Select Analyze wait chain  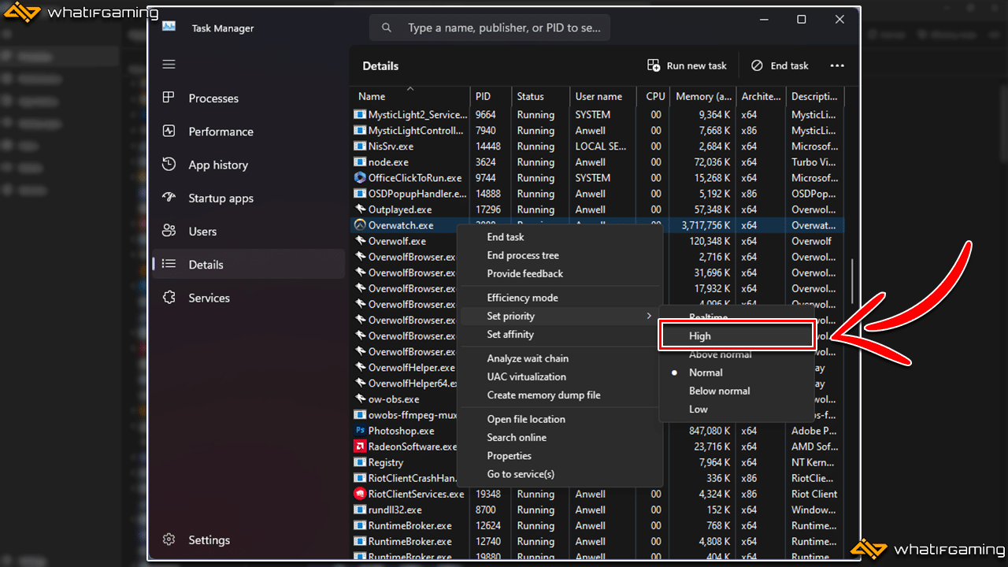(x=560, y=358)
